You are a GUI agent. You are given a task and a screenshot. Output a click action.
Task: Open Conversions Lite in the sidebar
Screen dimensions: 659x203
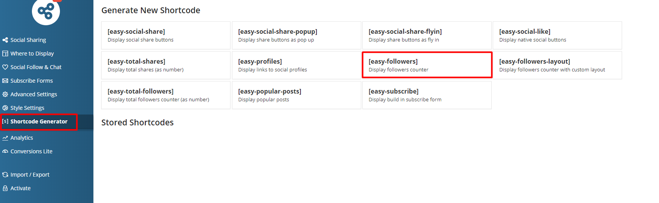(x=31, y=151)
